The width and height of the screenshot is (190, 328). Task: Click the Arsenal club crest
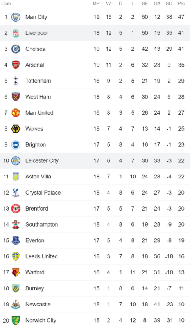tap(16, 65)
